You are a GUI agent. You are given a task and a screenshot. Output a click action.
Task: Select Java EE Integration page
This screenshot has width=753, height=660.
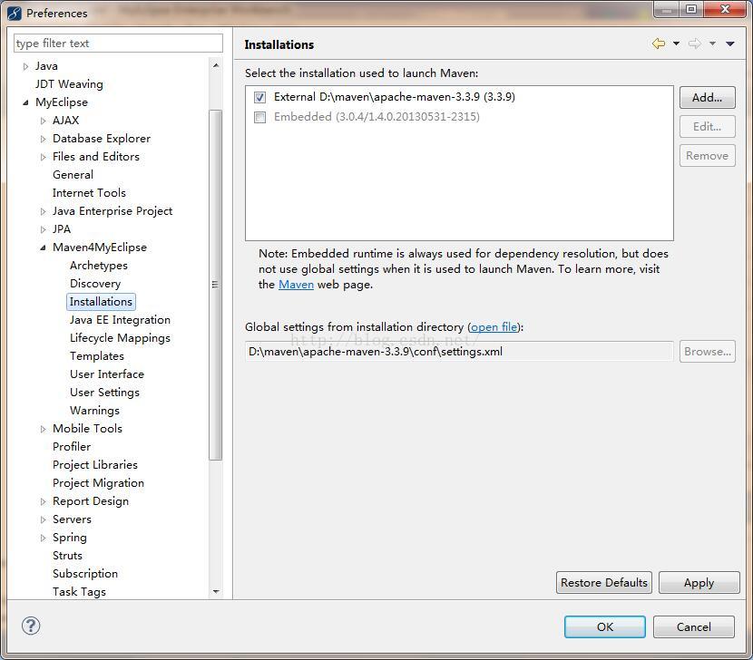[120, 320]
